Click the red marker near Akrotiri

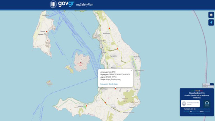86,106
